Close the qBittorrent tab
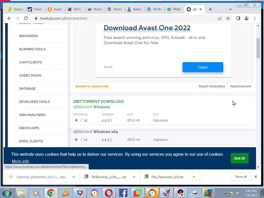The width and height of the screenshot is (264, 198). (201, 9)
